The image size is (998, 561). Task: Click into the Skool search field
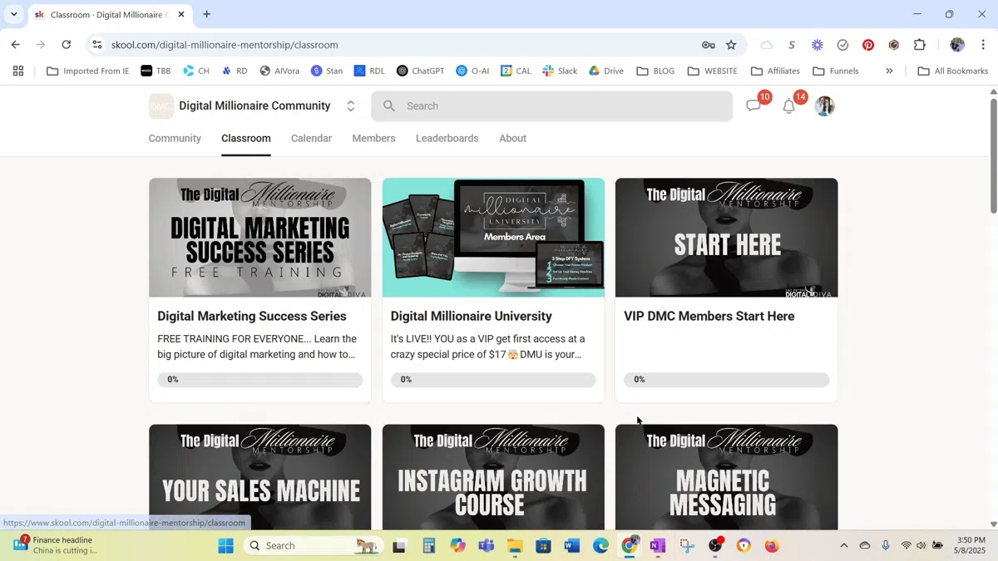point(552,106)
